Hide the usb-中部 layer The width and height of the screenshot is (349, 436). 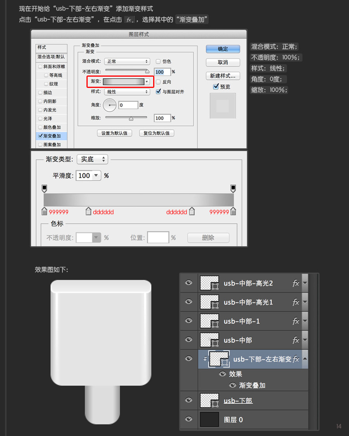pos(188,340)
